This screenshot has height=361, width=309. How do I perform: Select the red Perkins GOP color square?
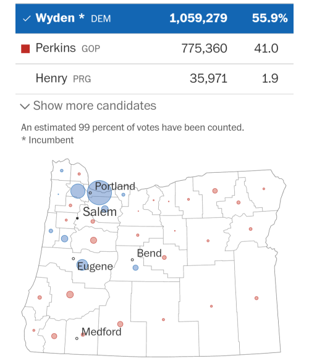[x=25, y=49]
